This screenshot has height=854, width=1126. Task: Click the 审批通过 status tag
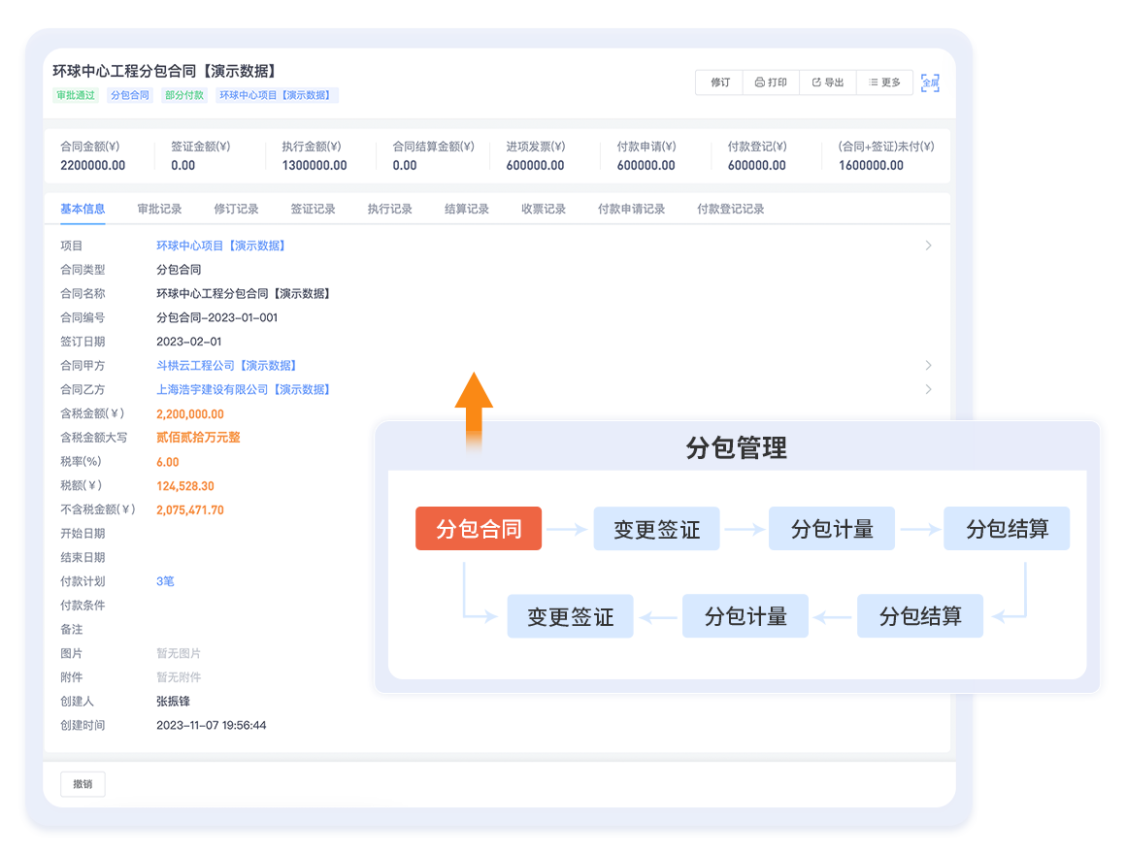point(75,95)
